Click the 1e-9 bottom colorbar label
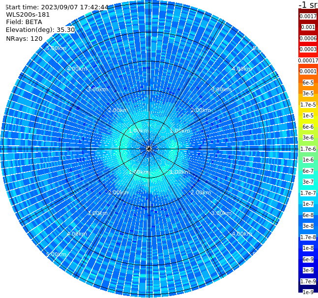Screen dimensions: 318x298 (308, 292)
